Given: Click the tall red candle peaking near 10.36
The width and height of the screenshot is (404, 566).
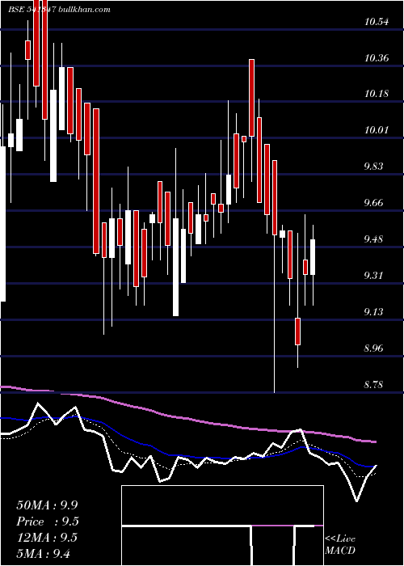Looking at the screenshot, I should [x=251, y=98].
